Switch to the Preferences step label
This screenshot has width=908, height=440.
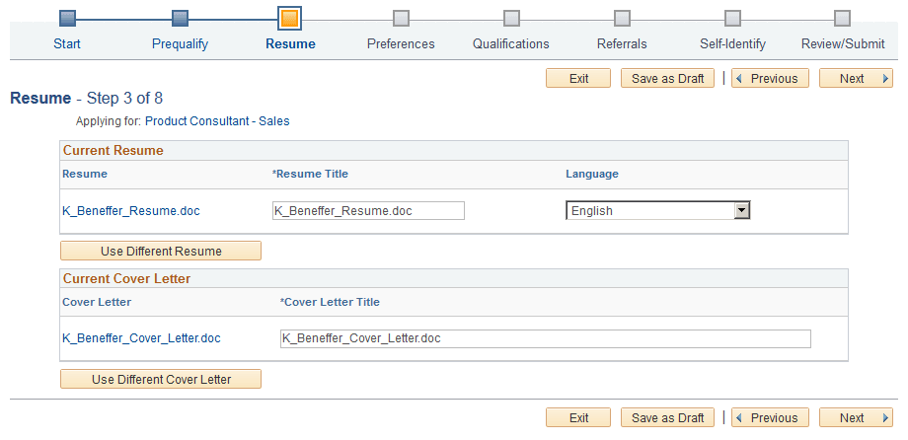[401, 43]
